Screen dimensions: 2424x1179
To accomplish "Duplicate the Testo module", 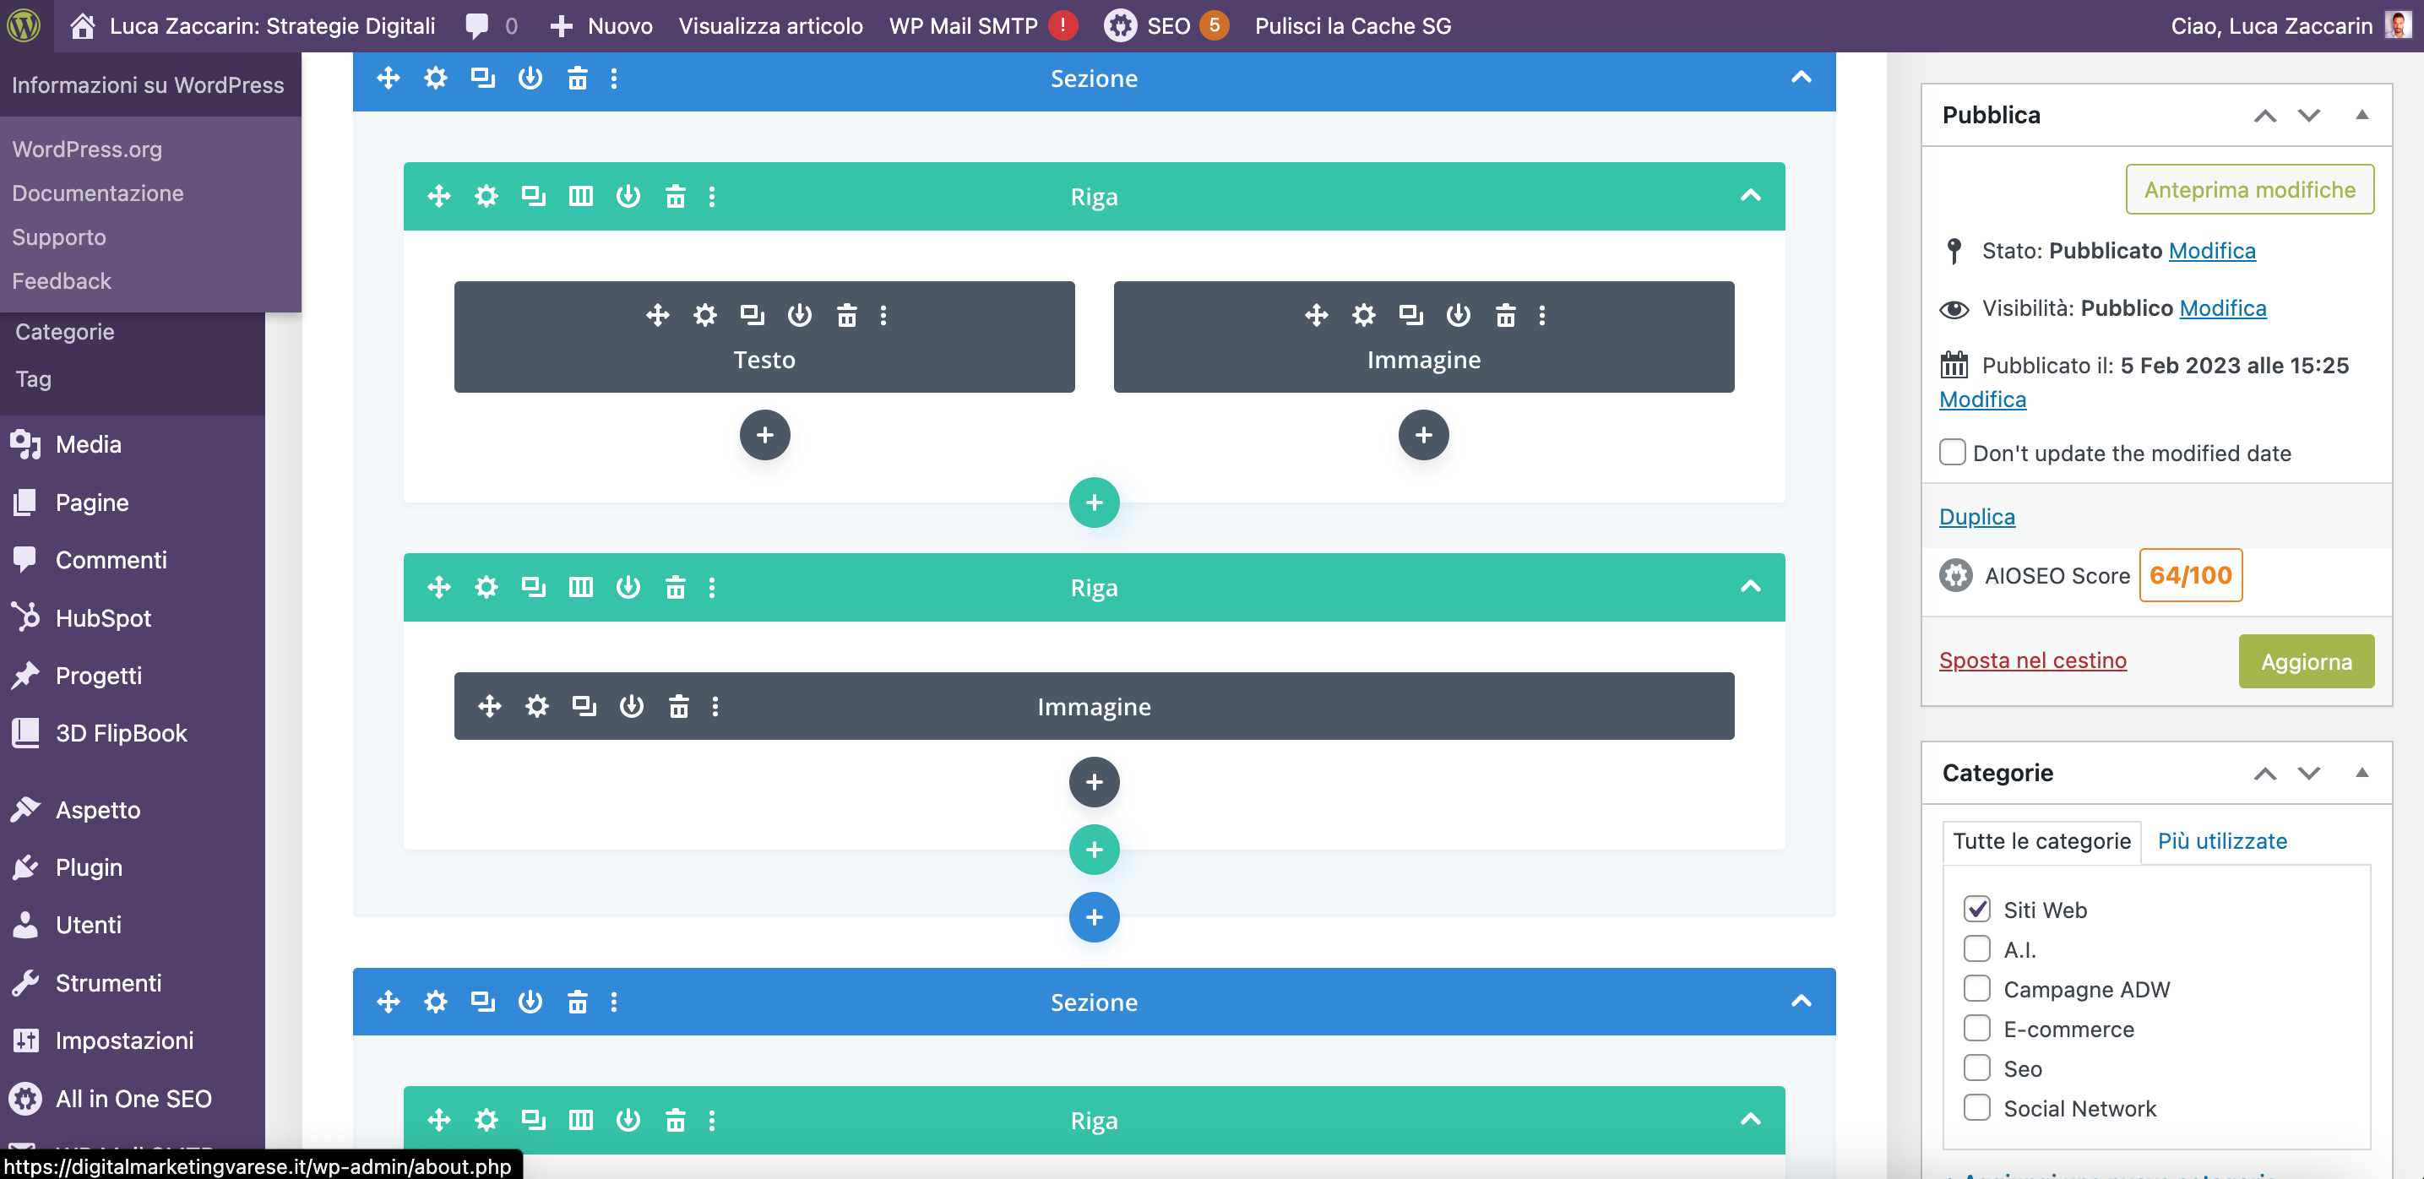I will 752,315.
